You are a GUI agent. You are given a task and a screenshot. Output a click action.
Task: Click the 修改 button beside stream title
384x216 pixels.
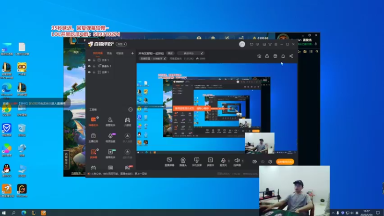tap(170, 53)
